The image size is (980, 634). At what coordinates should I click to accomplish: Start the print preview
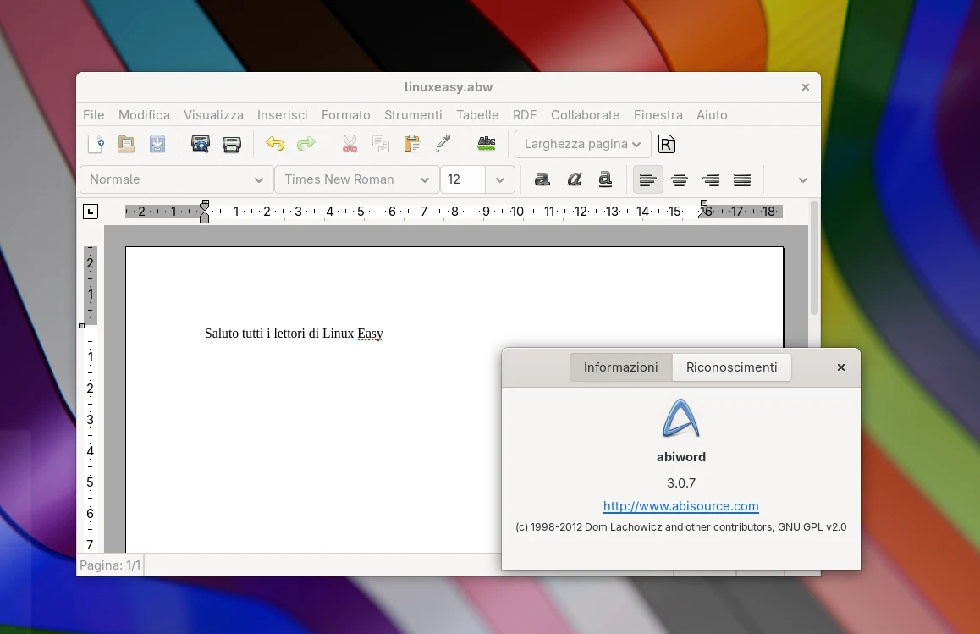pyautogui.click(x=200, y=144)
